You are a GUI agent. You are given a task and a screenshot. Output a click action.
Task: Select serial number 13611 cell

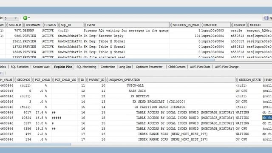(14, 41)
